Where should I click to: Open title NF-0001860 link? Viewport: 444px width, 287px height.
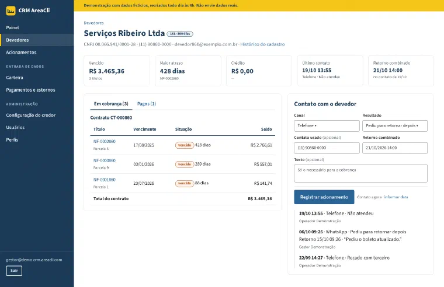(x=104, y=180)
